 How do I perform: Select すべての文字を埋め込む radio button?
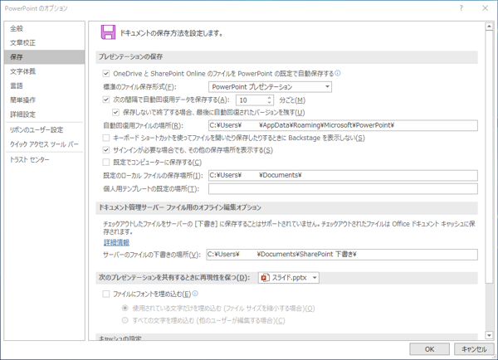pyautogui.click(x=125, y=320)
